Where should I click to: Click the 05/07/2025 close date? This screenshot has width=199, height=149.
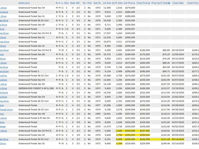[x=178, y=76]
